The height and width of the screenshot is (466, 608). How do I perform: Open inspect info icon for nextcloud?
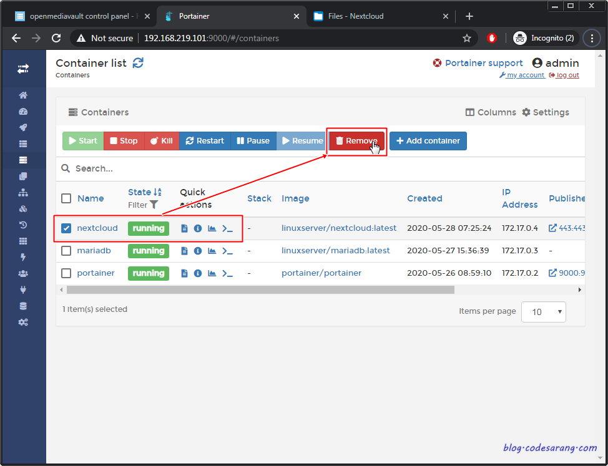(x=198, y=228)
